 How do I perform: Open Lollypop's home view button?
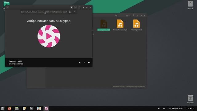pos(72,7)
